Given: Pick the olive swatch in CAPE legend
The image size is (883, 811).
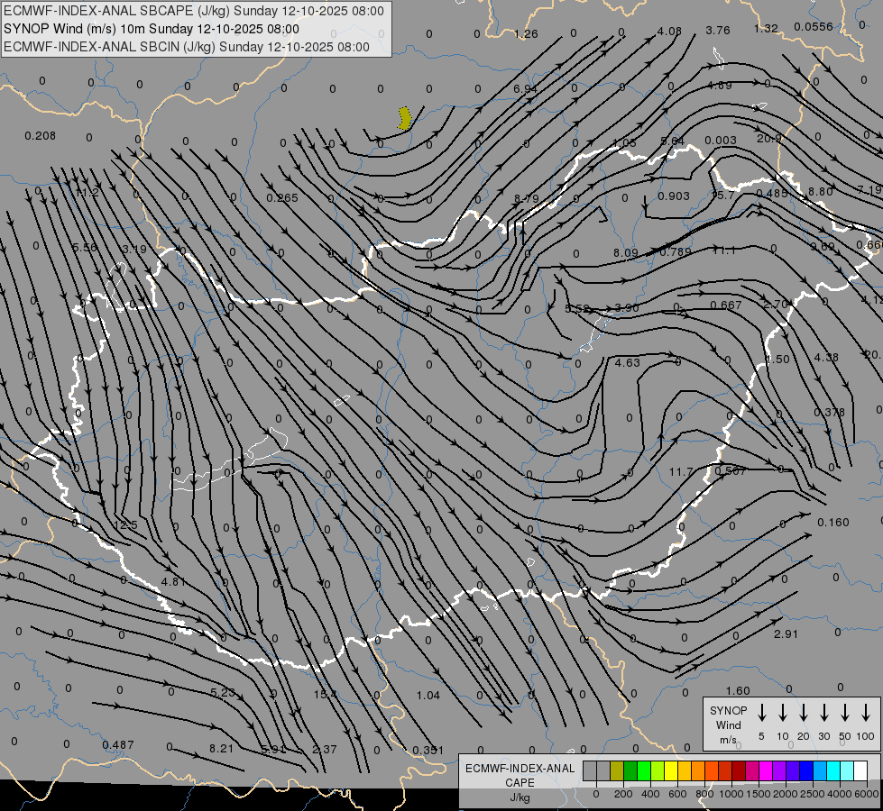Looking at the screenshot, I should click(x=617, y=770).
